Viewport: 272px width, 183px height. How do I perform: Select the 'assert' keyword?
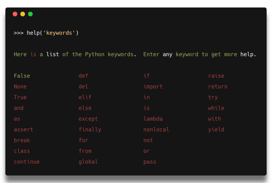tap(23, 130)
